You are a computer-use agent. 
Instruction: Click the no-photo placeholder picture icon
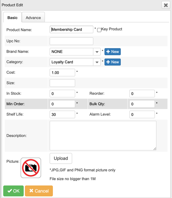31,168
